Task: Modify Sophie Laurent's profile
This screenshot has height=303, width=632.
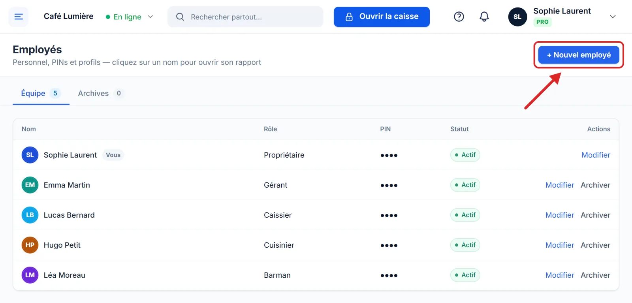Action: [x=596, y=155]
